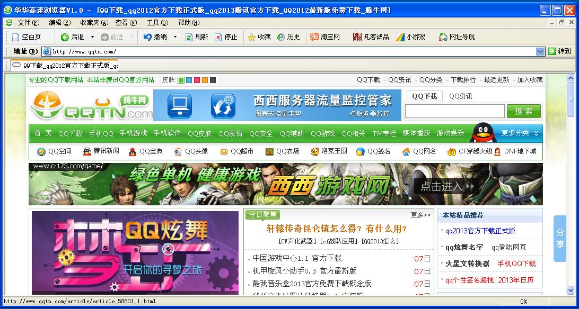
Task: Click the 前进 forward button
Action: pos(112,37)
